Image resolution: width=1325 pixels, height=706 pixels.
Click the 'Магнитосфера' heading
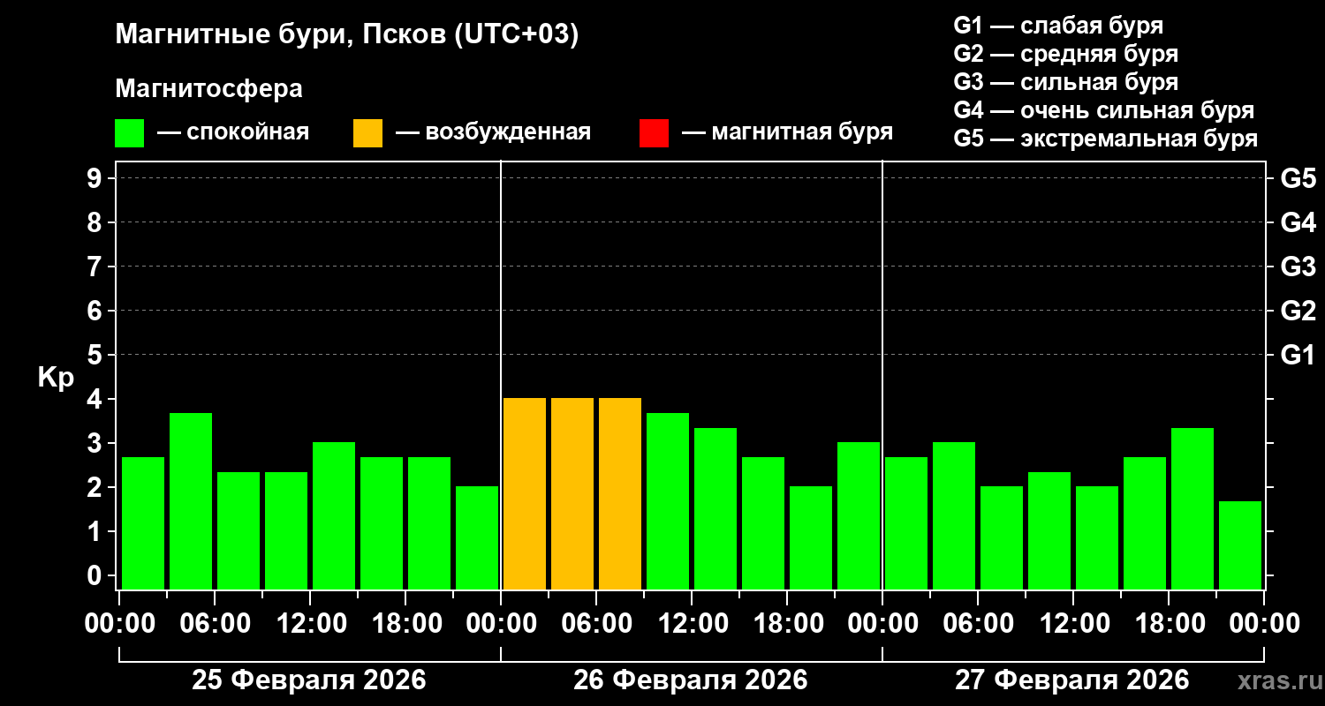(x=208, y=89)
